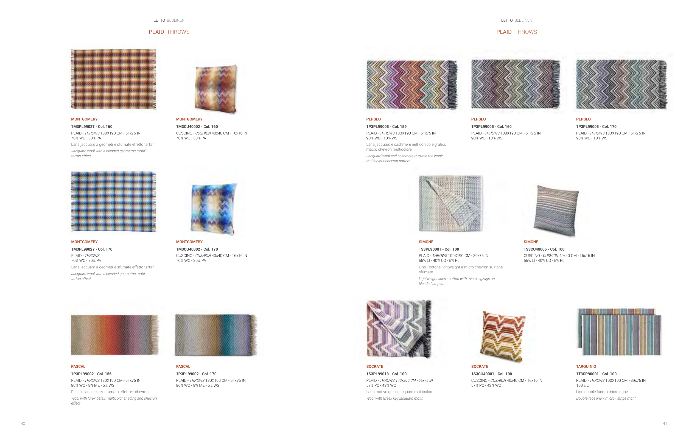Click the TARQUINIO product name label
This screenshot has height=446, width=686.
coord(586,366)
